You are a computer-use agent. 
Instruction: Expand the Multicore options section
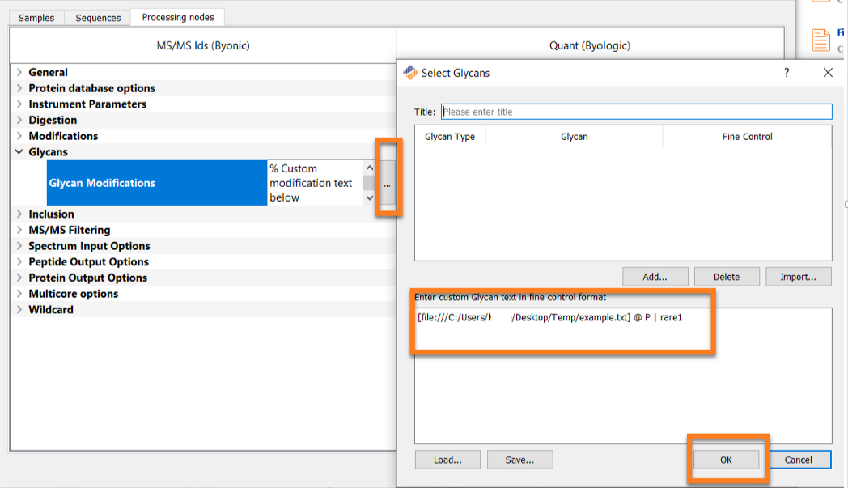click(19, 294)
